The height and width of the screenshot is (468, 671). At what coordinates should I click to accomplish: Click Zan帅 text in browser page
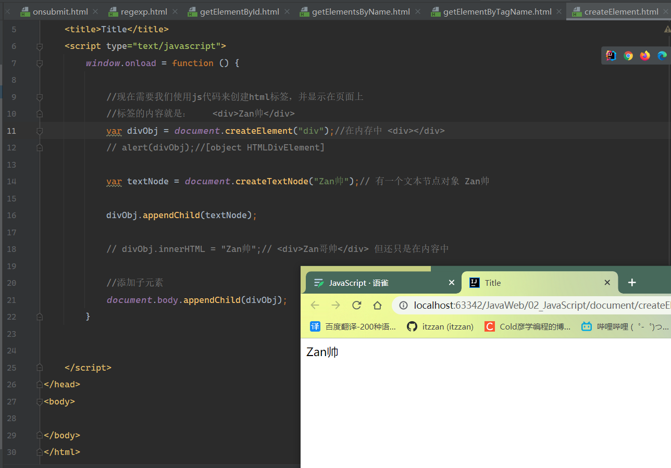tap(322, 352)
